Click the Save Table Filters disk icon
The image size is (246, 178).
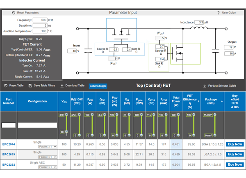tap(30, 86)
